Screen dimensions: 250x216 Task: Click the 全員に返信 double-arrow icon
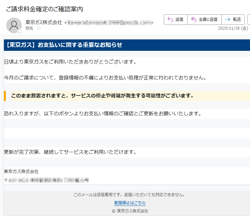[x=194, y=20]
